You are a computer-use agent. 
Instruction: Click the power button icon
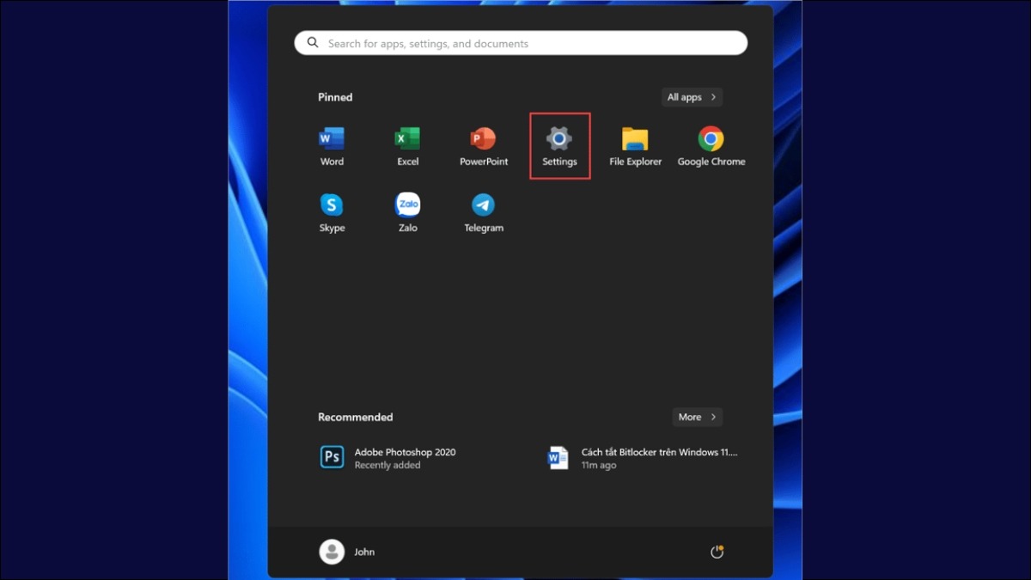[x=717, y=552]
